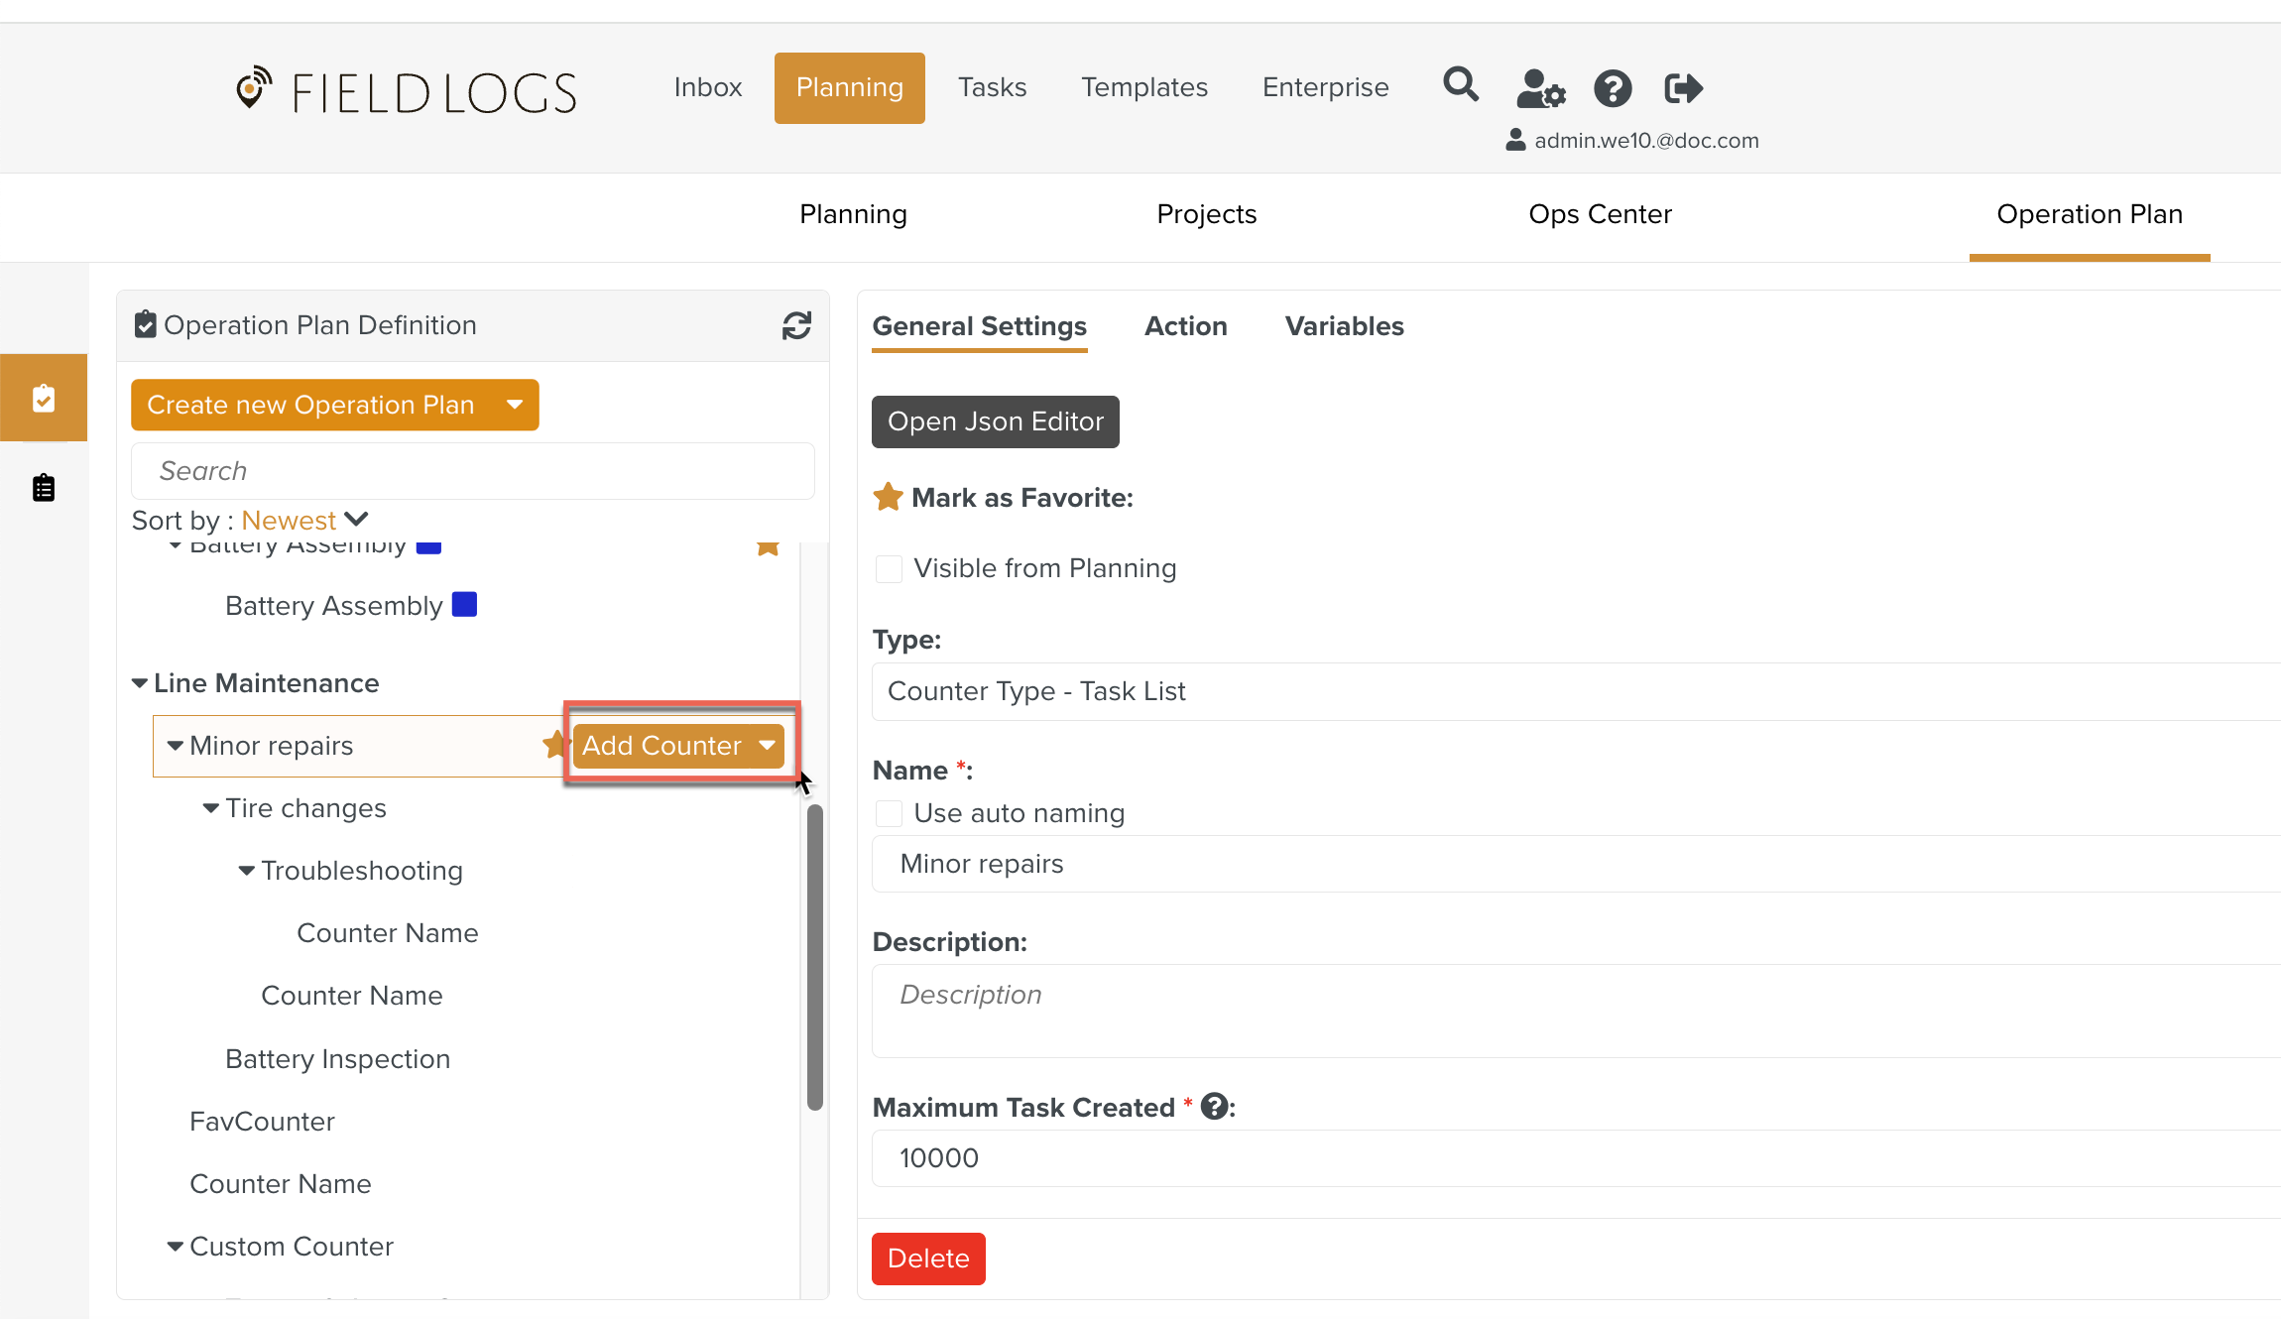Click the help question mark icon in header
This screenshot has width=2281, height=1319.
click(x=1613, y=88)
